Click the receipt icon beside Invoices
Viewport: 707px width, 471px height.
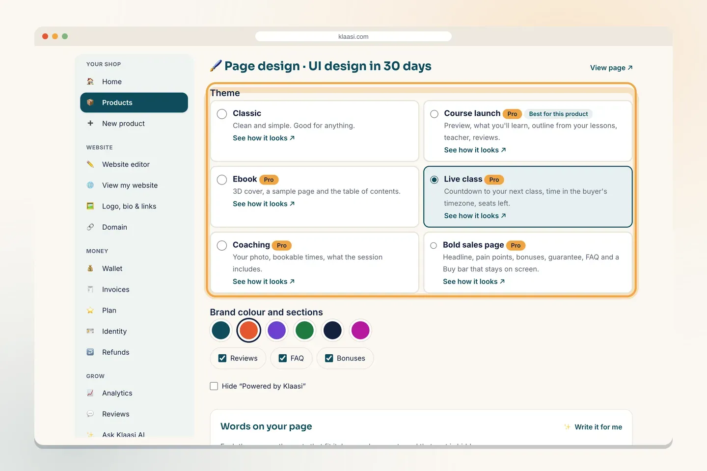pos(90,289)
